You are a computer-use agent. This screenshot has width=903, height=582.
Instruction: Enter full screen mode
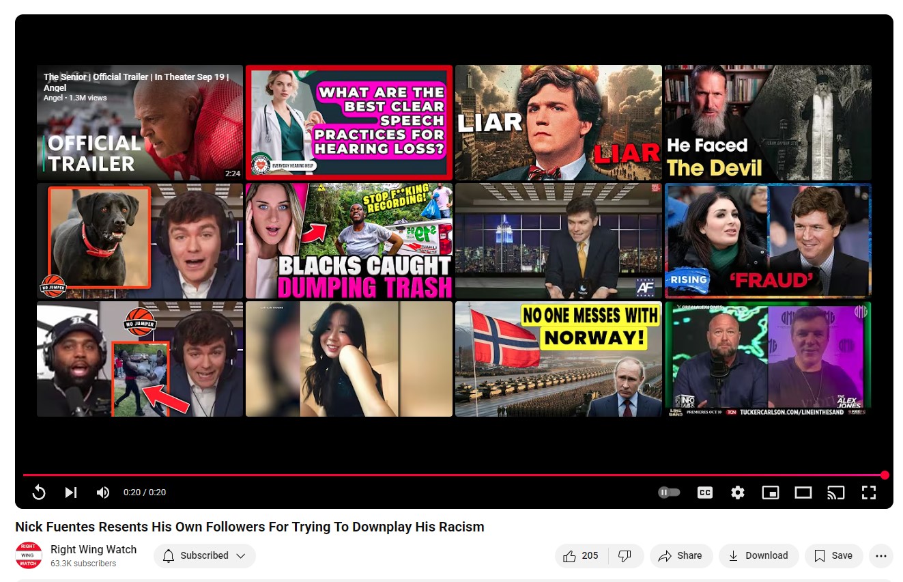click(x=869, y=493)
